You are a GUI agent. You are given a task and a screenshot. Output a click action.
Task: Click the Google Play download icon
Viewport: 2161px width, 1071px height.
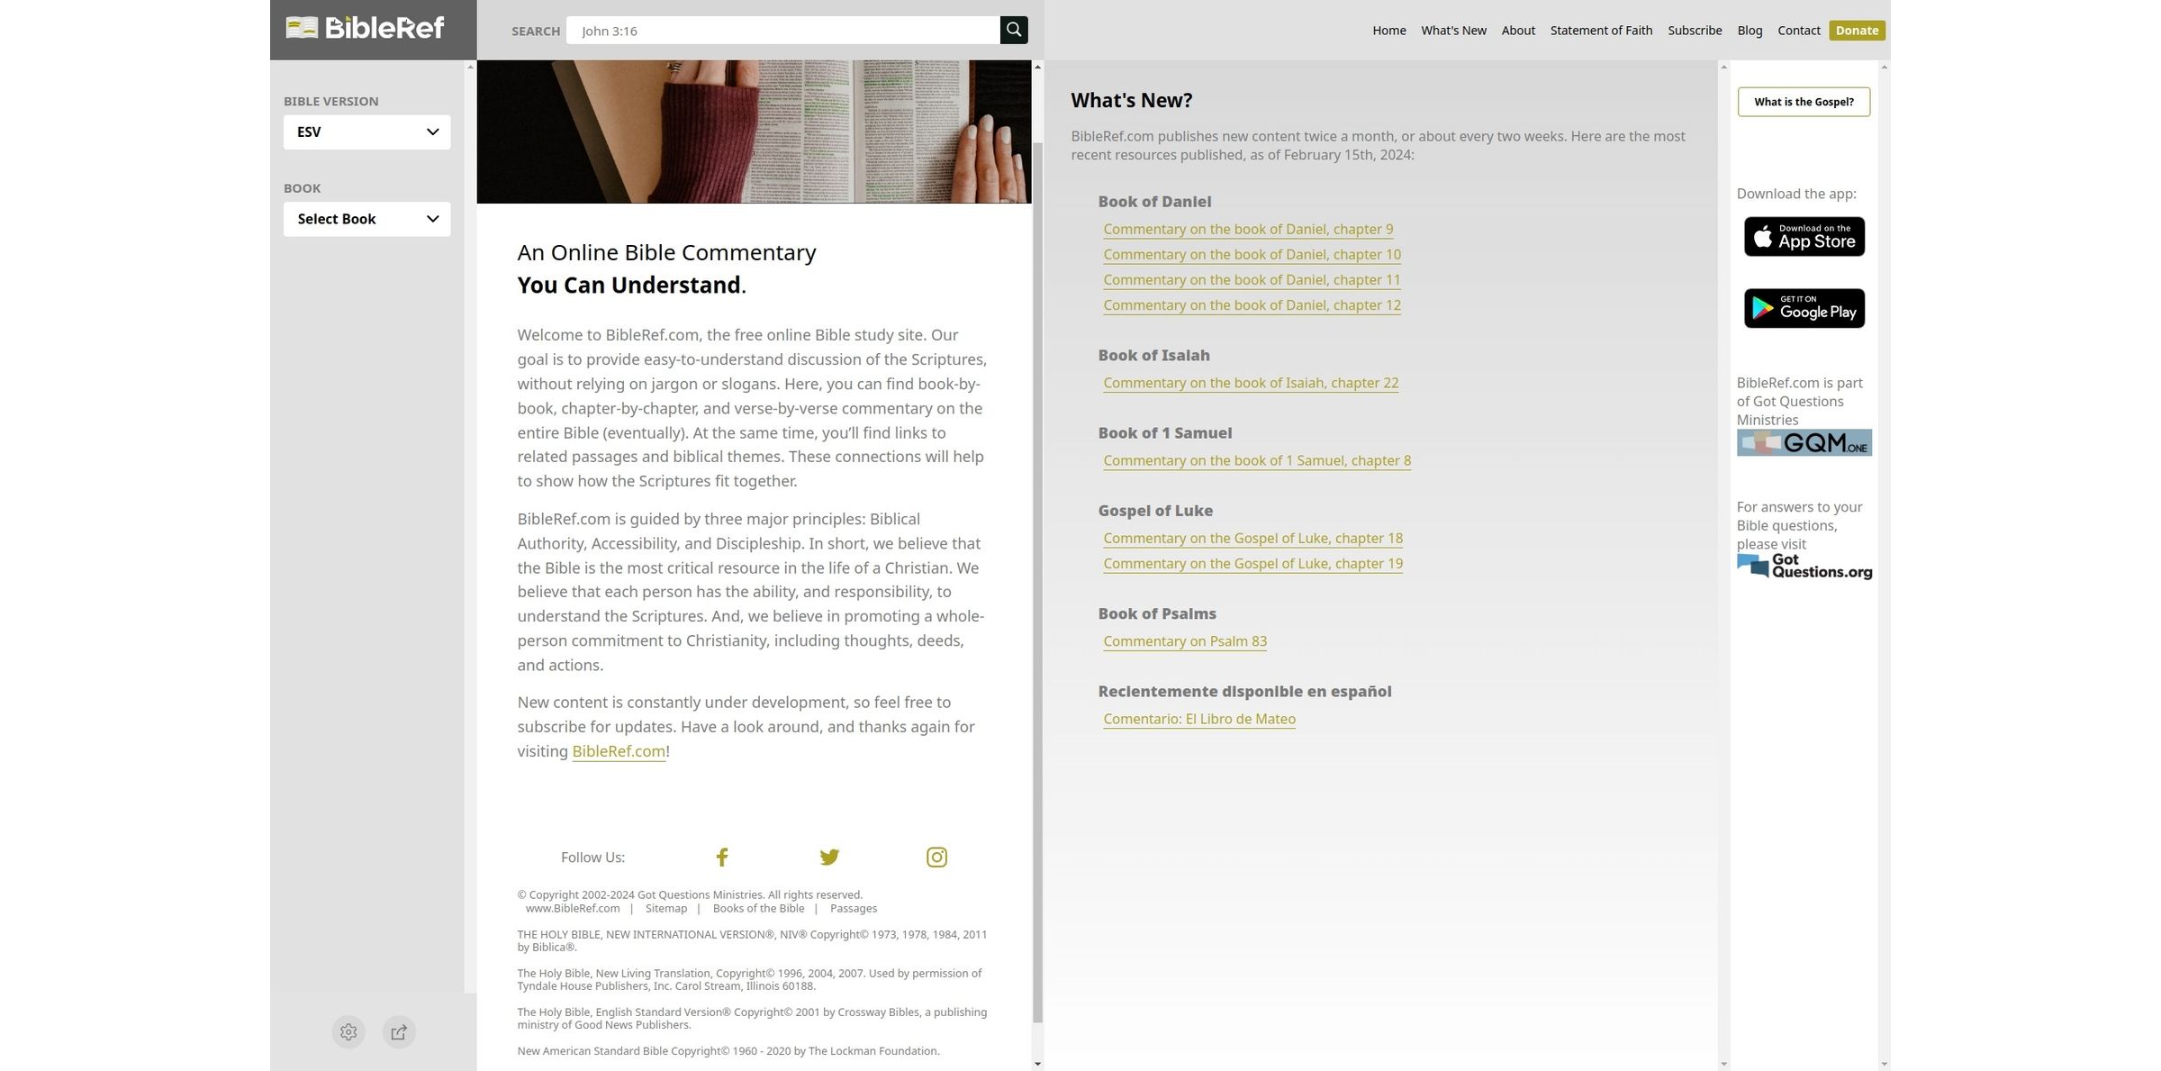[1804, 307]
